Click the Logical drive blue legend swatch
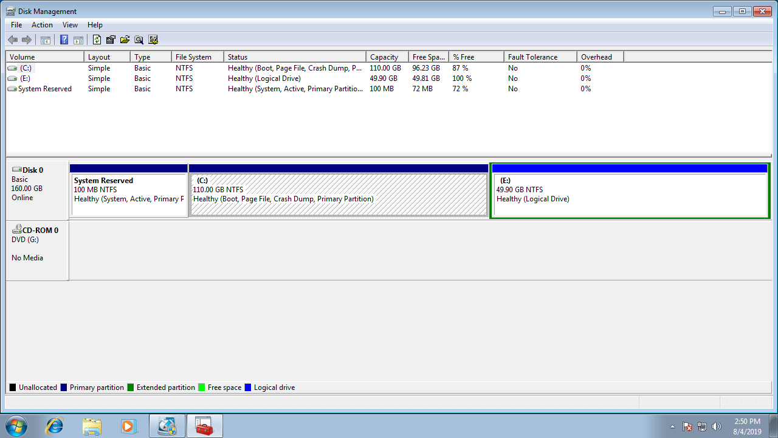778x438 pixels. coord(248,388)
